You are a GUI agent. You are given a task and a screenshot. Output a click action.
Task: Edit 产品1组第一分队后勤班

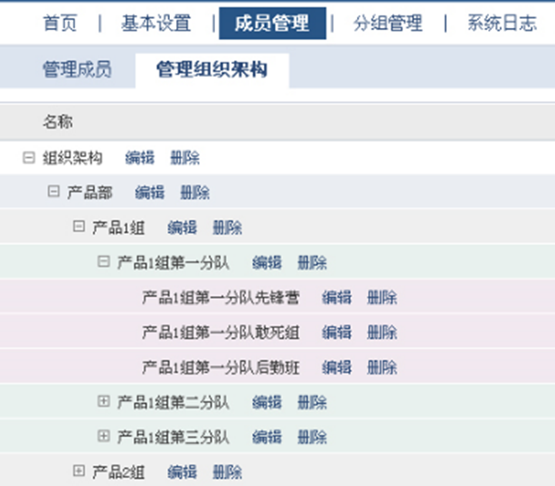[x=336, y=367]
